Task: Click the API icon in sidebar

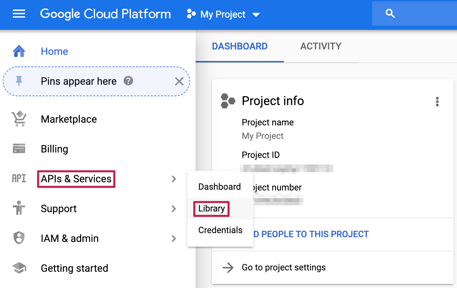Action: [x=19, y=179]
